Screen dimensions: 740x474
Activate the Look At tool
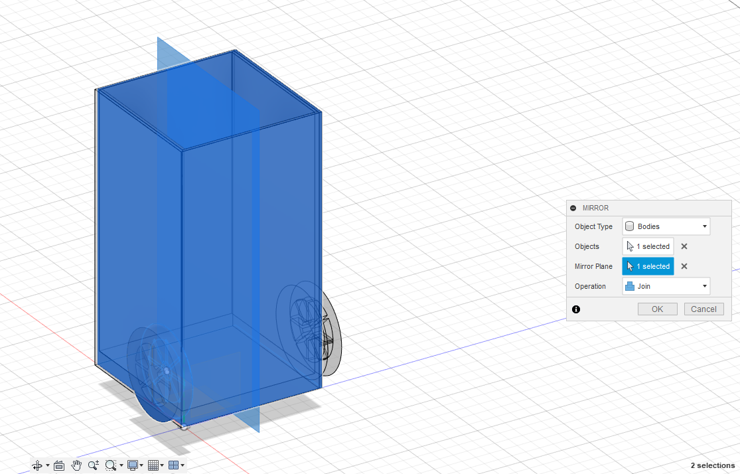pos(59,465)
